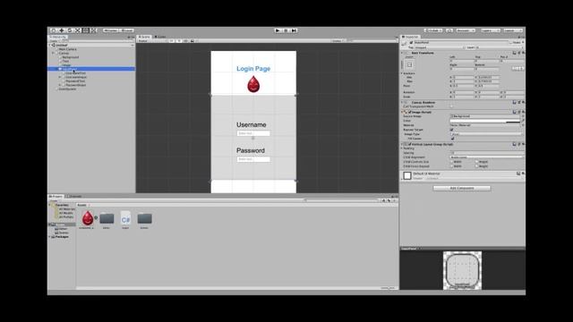573x322 pixels.
Task: Open the Shaded draw mode dropdown
Action: click(151, 41)
